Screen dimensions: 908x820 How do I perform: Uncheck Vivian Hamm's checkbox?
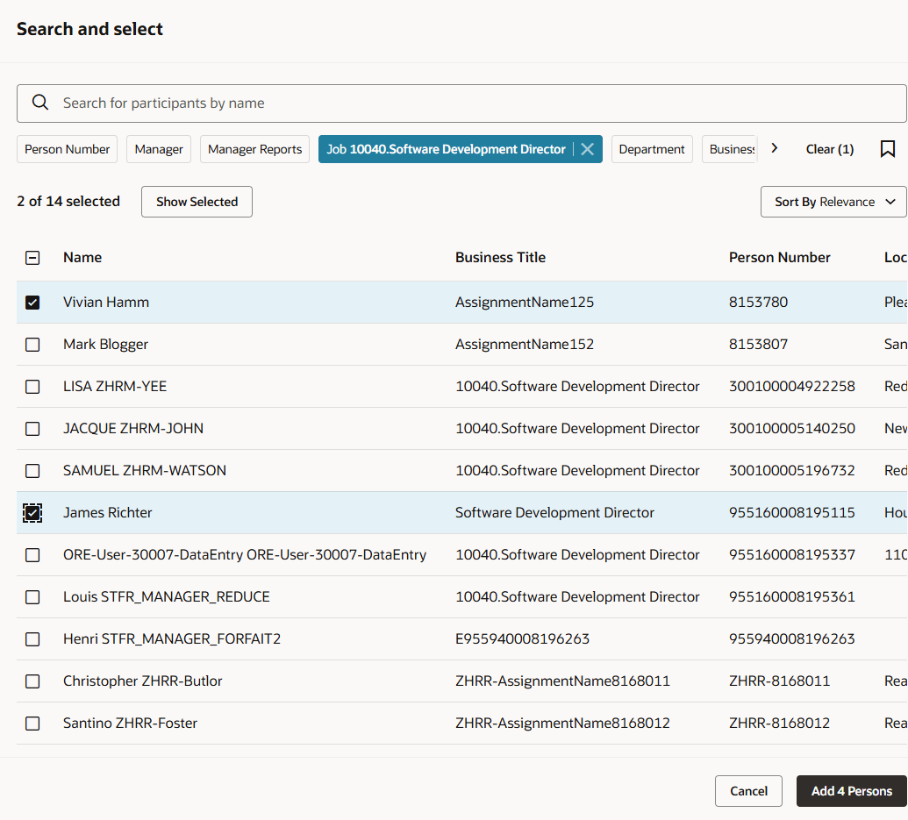pyautogui.click(x=32, y=302)
